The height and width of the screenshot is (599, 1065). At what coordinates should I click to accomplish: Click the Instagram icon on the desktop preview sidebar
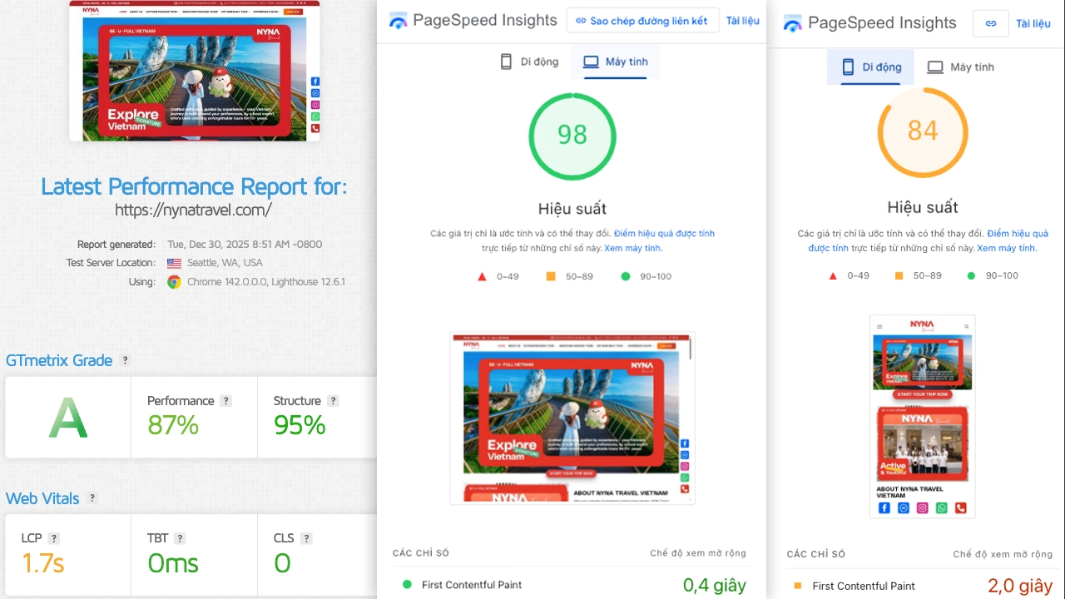[684, 466]
